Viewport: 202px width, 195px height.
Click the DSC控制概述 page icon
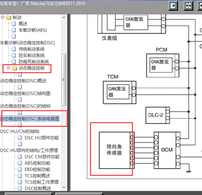coord(20,188)
